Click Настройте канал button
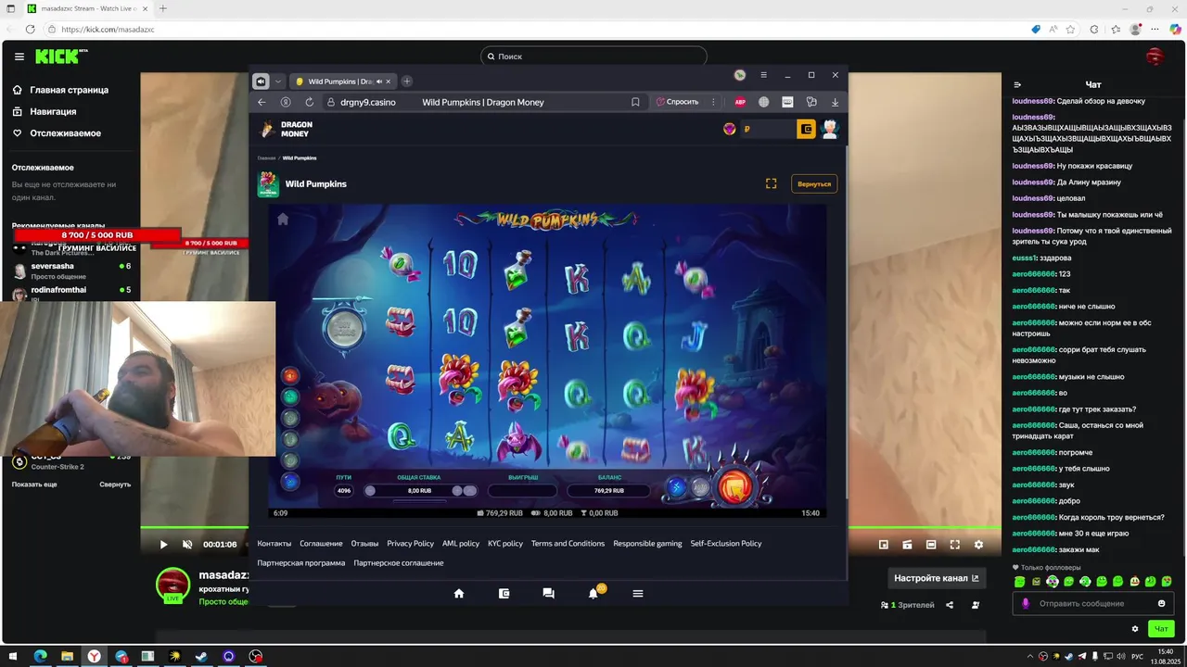Viewport: 1187px width, 667px height. 936,578
